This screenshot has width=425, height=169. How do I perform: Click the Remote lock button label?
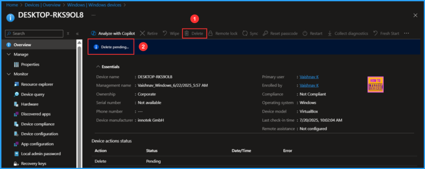pos(226,33)
